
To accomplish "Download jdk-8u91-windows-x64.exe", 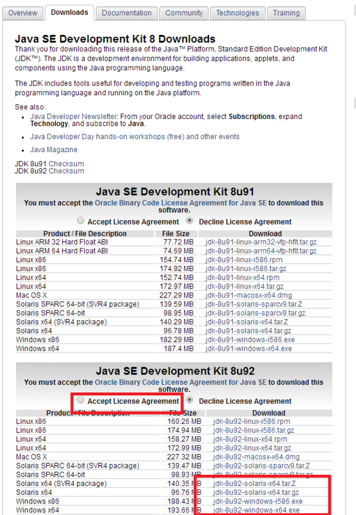I will (249, 349).
